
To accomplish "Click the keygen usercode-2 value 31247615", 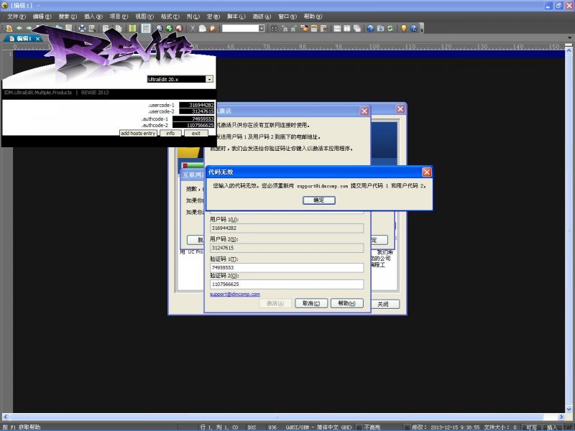I will click(x=196, y=111).
